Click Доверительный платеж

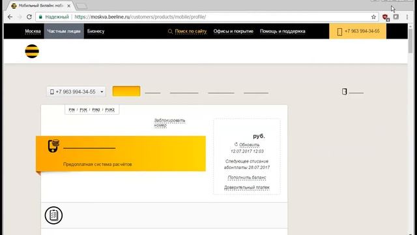(247, 187)
